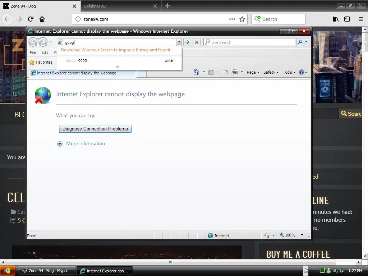Open Firefox Library icon
The height and width of the screenshot is (276, 368).
pyautogui.click(x=336, y=19)
